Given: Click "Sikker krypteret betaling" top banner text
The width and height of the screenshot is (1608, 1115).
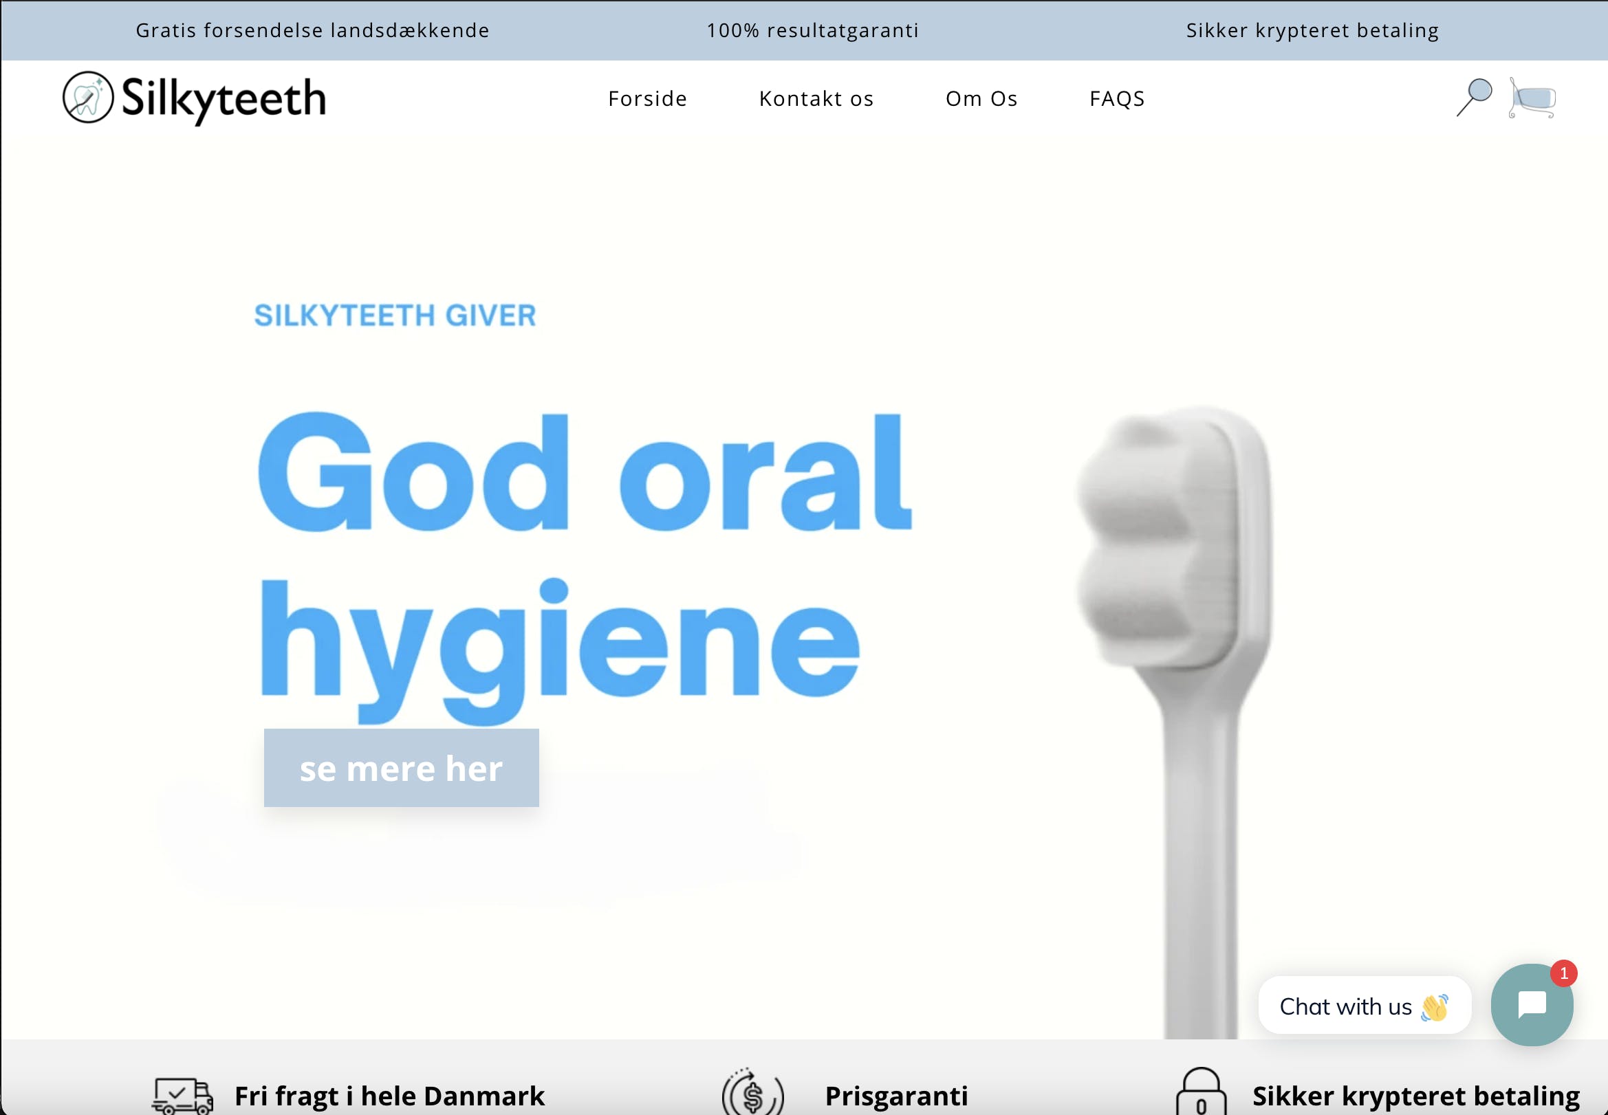Looking at the screenshot, I should [1312, 30].
